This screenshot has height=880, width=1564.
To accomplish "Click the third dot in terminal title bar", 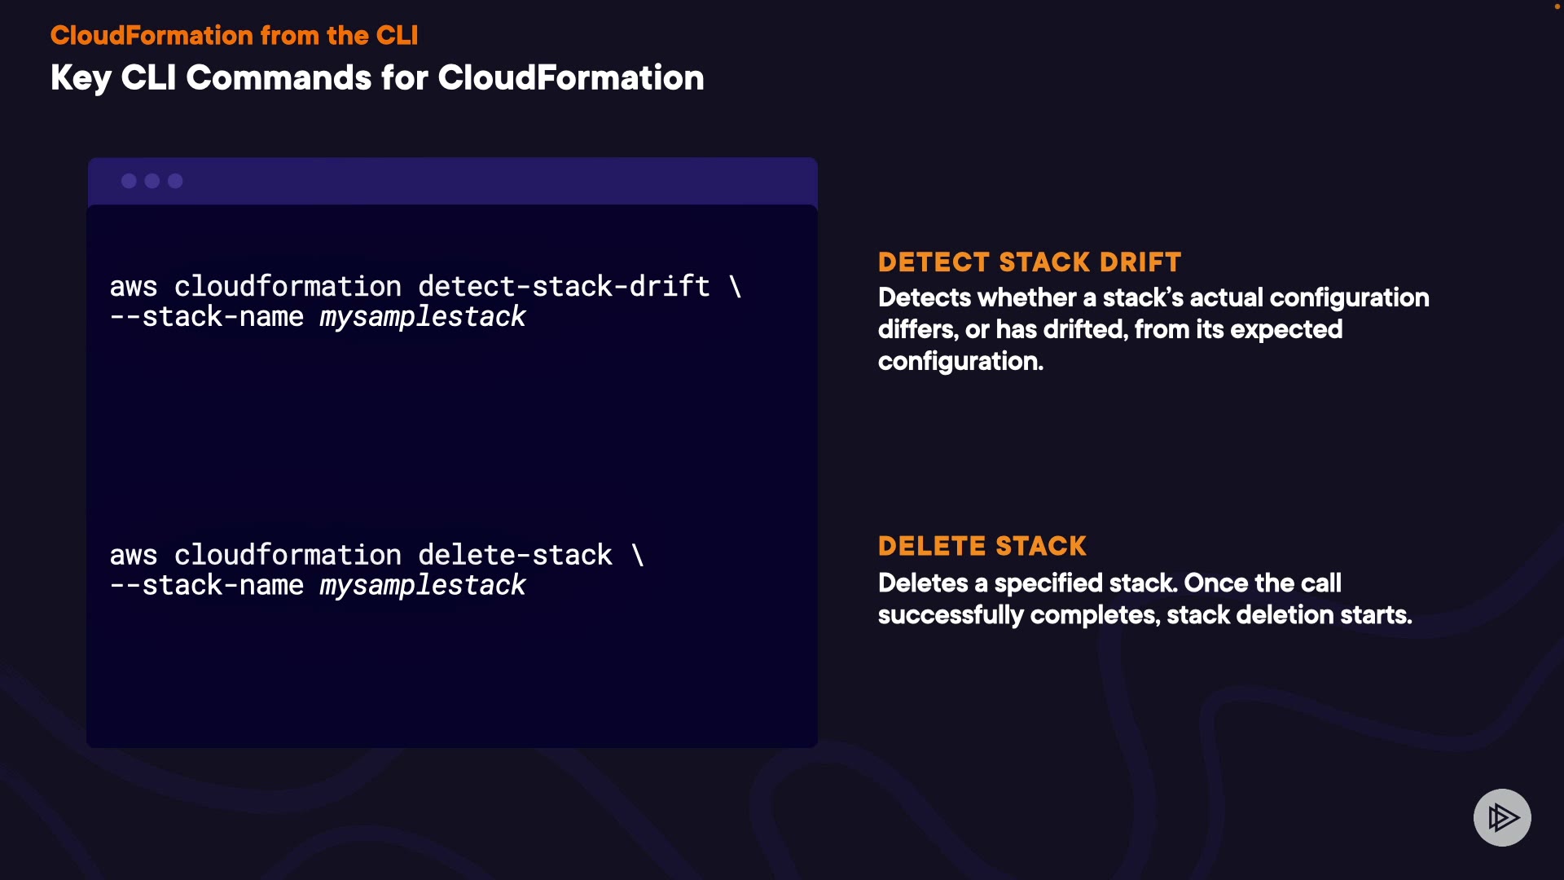I will click(175, 181).
